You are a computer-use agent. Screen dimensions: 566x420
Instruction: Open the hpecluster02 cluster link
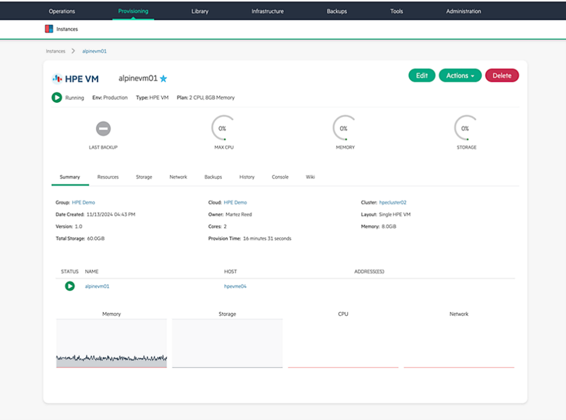[x=393, y=202]
